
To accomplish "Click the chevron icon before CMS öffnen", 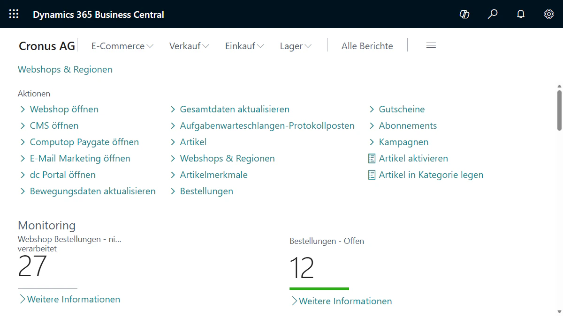I will click(x=23, y=126).
